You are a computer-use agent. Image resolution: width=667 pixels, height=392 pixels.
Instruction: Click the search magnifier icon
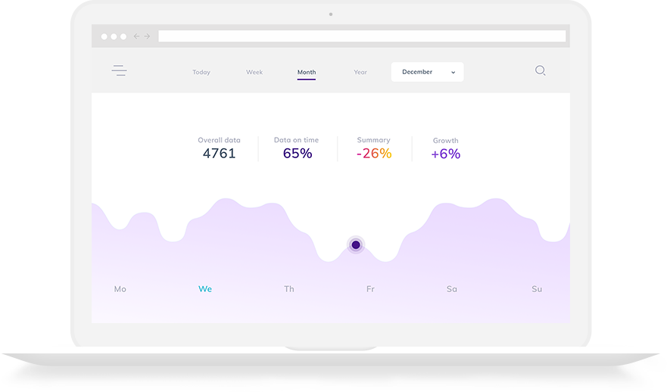pos(540,70)
